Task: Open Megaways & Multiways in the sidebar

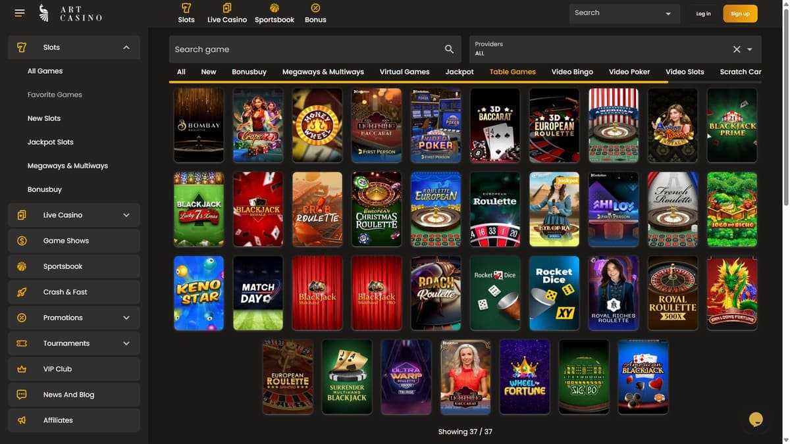Action: (x=68, y=166)
